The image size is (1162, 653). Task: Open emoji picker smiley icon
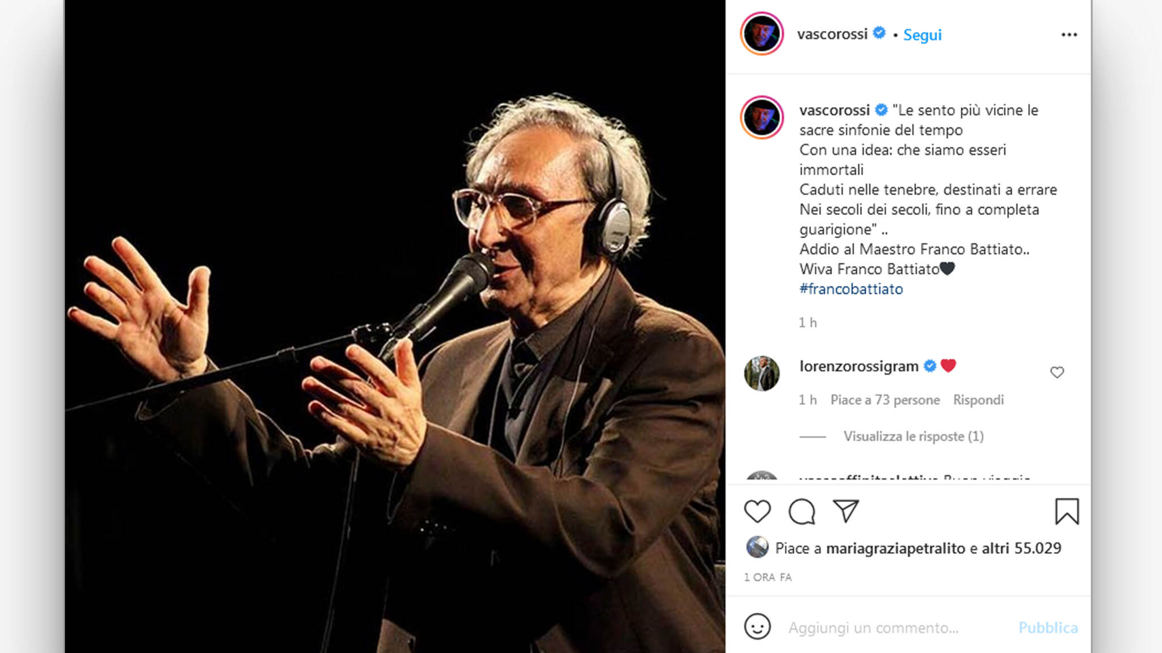757,627
